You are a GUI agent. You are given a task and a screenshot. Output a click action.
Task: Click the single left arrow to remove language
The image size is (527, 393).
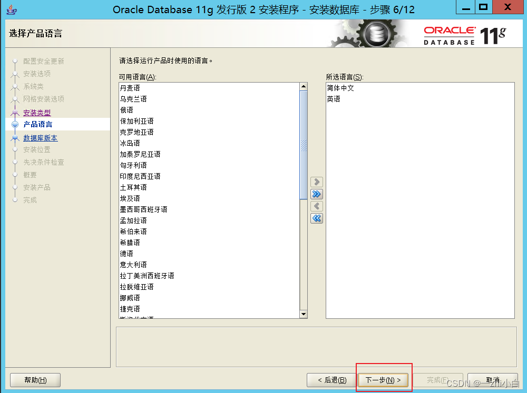[x=316, y=206]
